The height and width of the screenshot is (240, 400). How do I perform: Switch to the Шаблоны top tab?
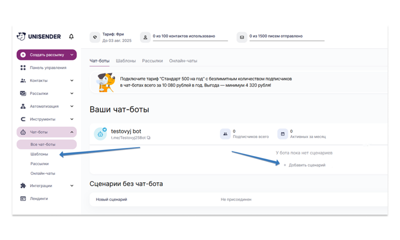(126, 61)
